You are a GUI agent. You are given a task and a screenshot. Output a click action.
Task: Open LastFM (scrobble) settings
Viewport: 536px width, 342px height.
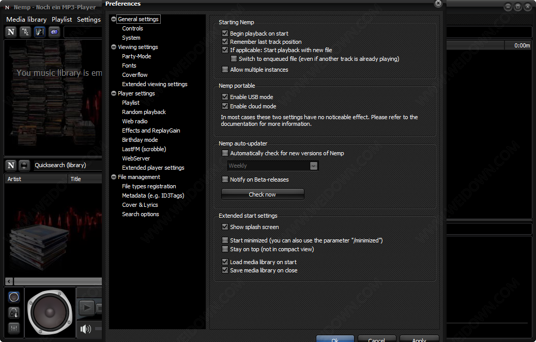coord(144,149)
